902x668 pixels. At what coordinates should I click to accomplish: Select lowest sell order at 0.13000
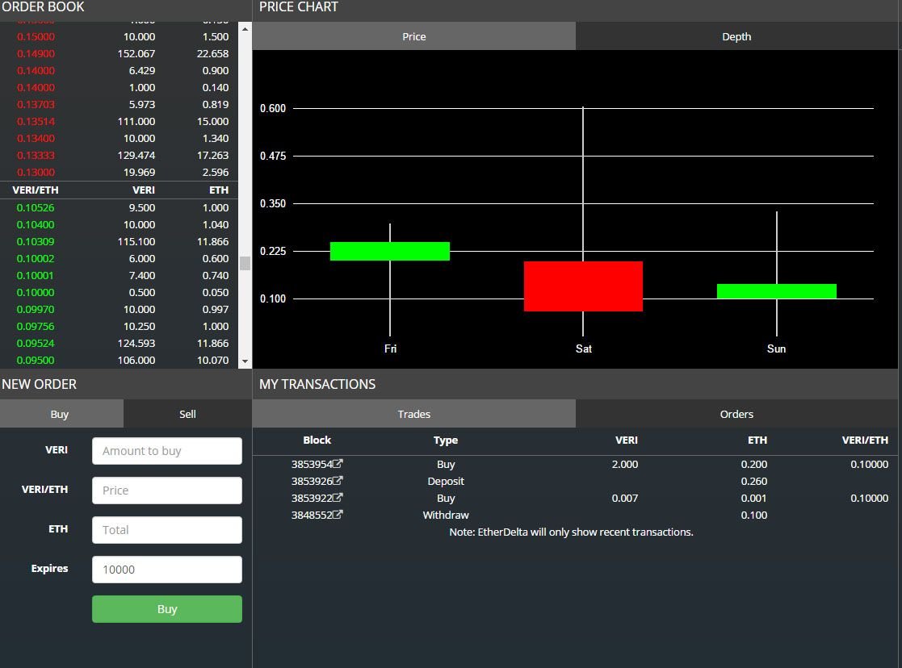point(120,172)
